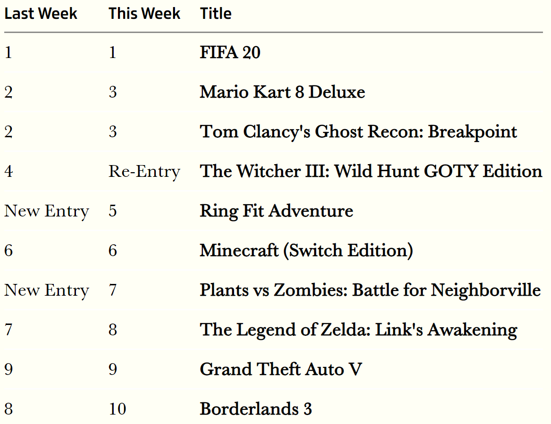
Task: Click Tom Clancy's Ghost Recon: Breakpoint
Action: click(359, 132)
